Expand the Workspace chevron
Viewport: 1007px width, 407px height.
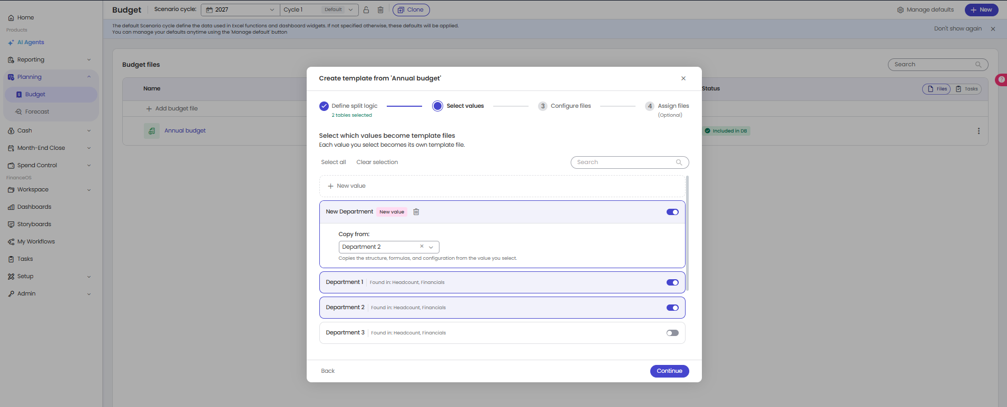pos(89,190)
